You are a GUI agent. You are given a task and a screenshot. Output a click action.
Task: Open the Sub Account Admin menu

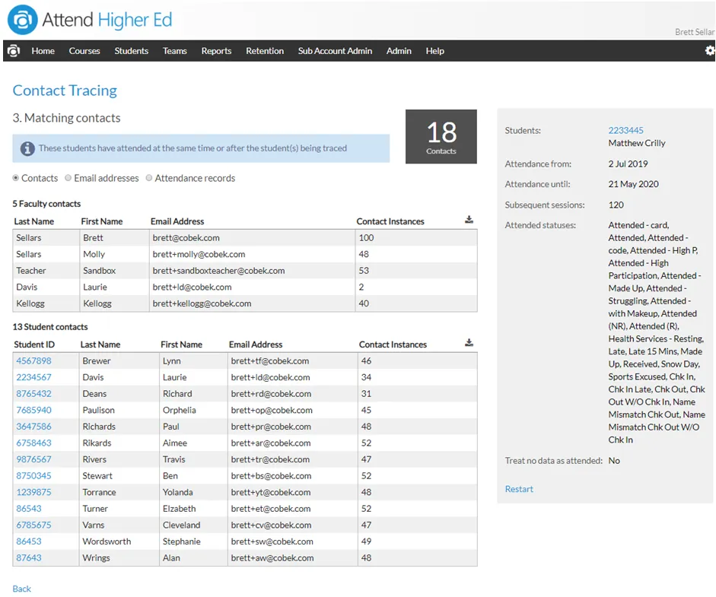(x=335, y=51)
